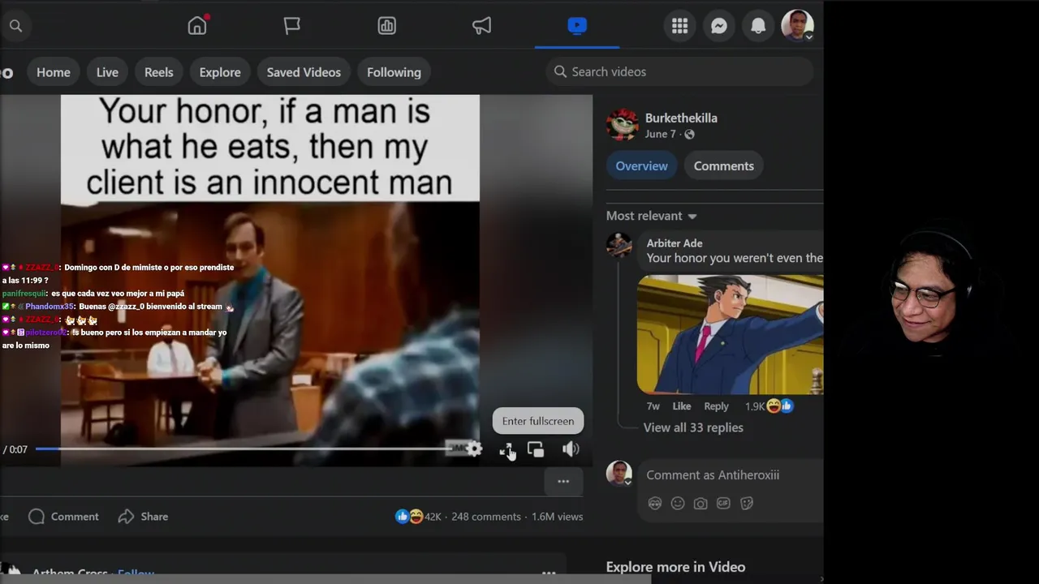
Task: Click the Comment button below the video
Action: click(63, 517)
